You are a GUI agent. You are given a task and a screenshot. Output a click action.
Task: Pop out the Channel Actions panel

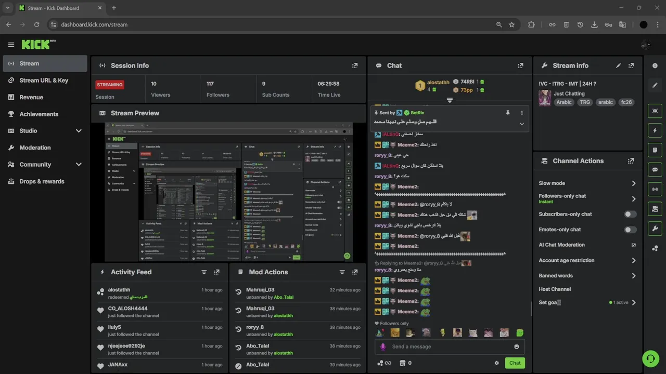pos(631,161)
